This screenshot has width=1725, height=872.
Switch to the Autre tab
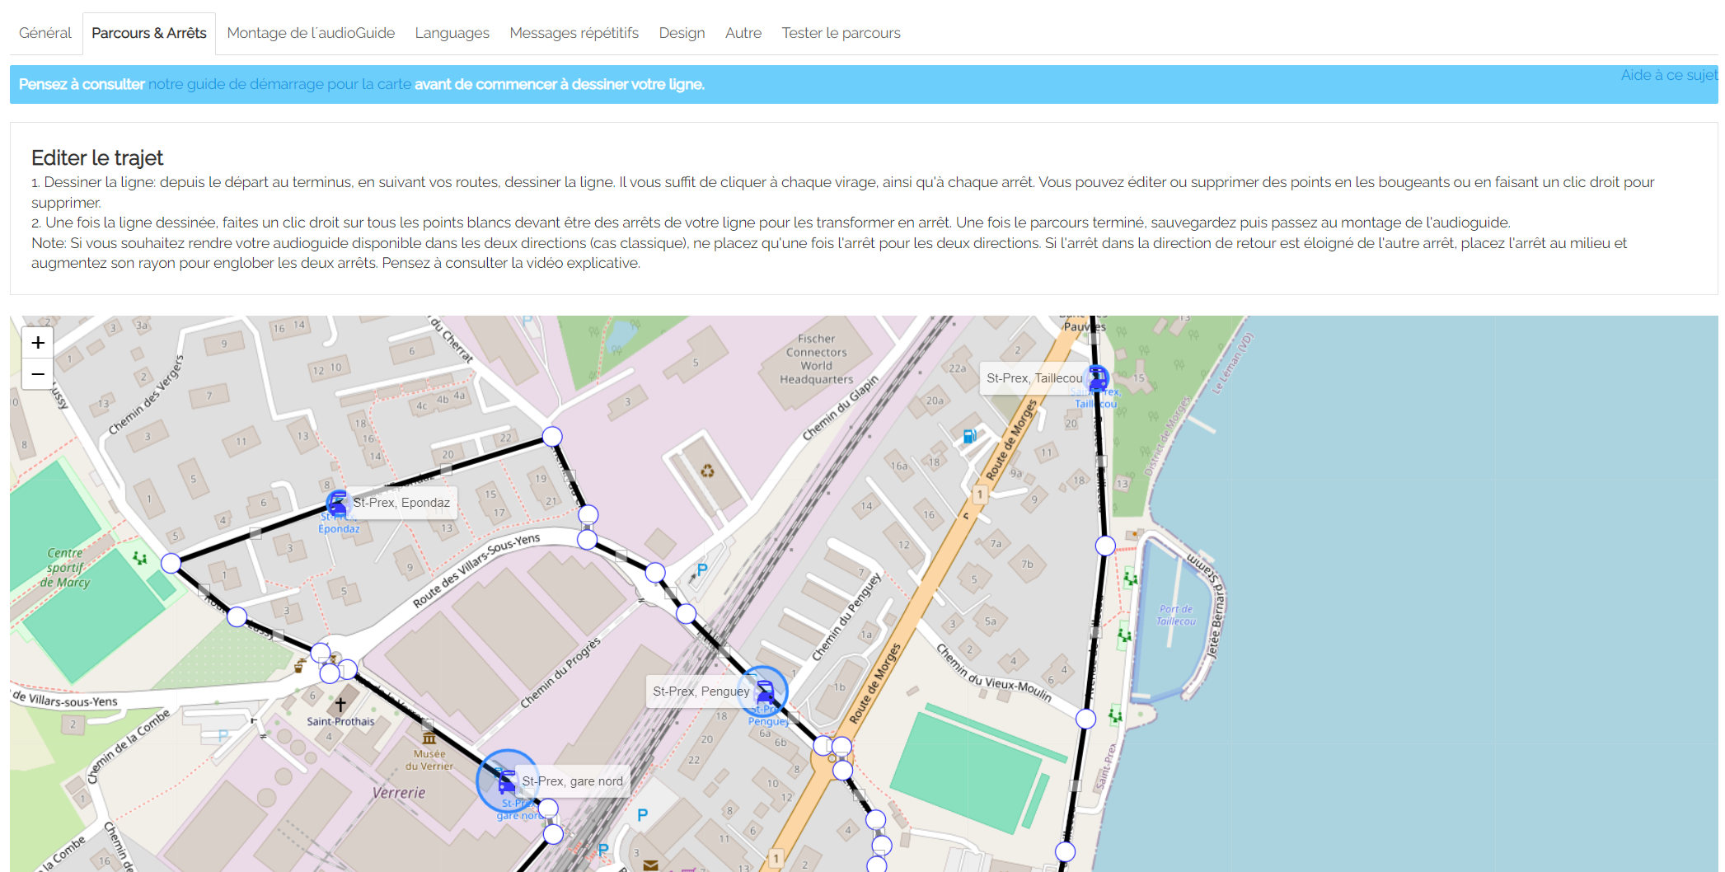(743, 33)
